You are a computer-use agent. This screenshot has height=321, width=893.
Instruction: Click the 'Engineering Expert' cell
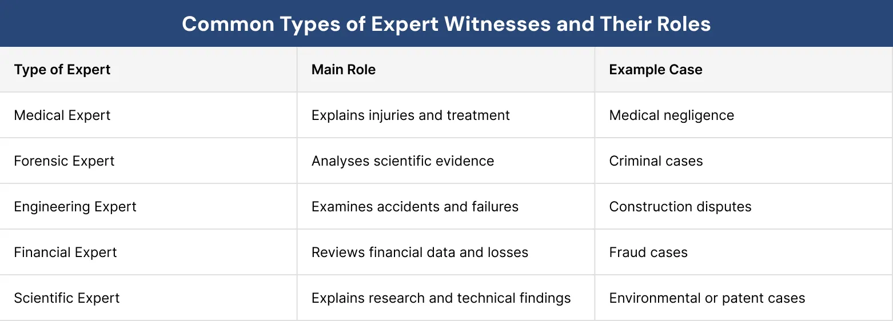75,207
